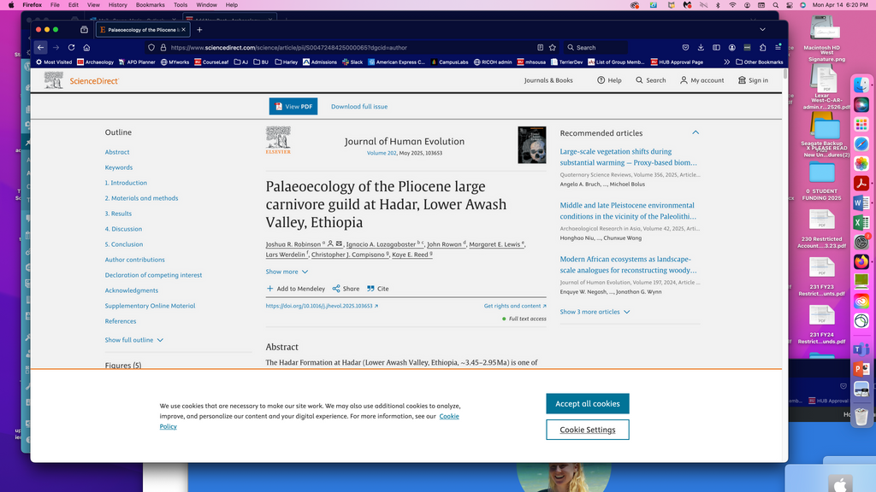The height and width of the screenshot is (492, 876).
Task: Toggle reader view icon in the address bar
Action: [x=541, y=48]
